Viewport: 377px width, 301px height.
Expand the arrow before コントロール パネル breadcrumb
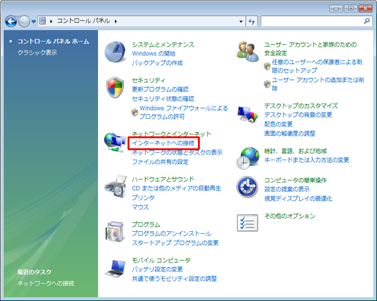pos(52,21)
